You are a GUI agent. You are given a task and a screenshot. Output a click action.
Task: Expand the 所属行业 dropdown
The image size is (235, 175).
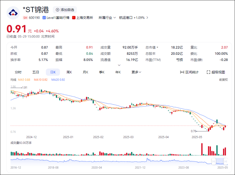pyautogui.click(x=107, y=18)
